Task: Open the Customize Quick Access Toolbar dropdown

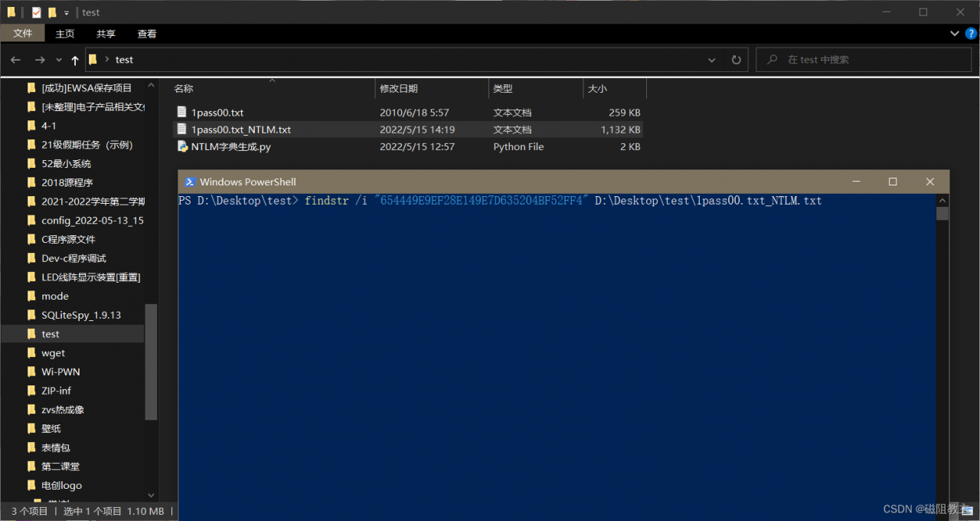Action: [x=67, y=13]
